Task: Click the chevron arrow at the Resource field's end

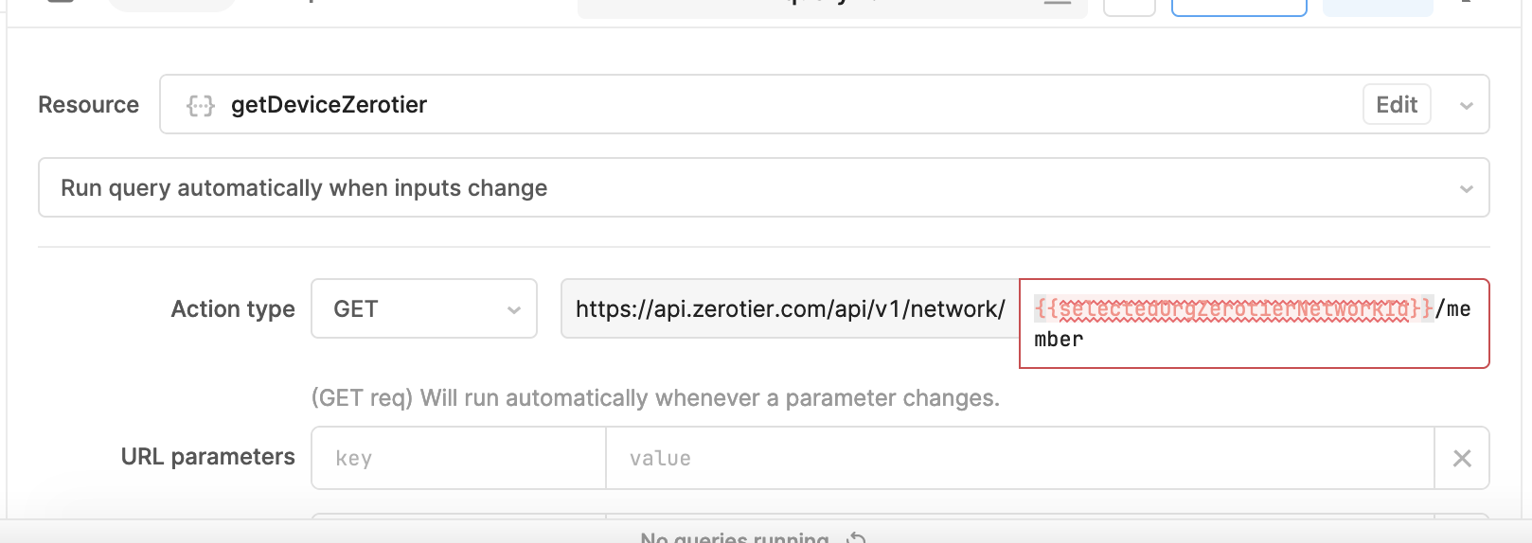Action: click(1466, 105)
